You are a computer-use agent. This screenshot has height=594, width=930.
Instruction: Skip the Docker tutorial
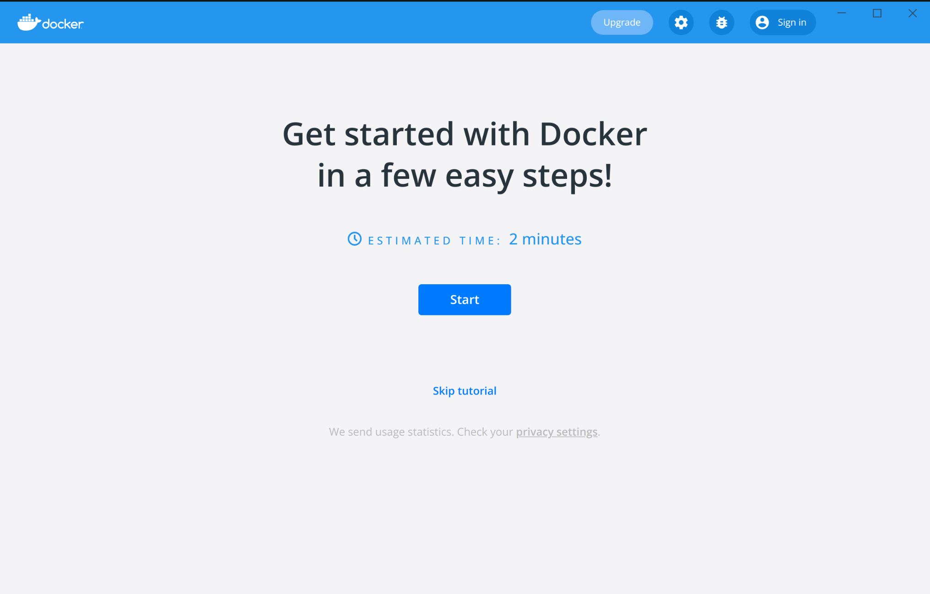point(464,390)
